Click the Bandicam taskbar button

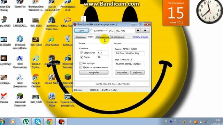click(x=61, y=122)
